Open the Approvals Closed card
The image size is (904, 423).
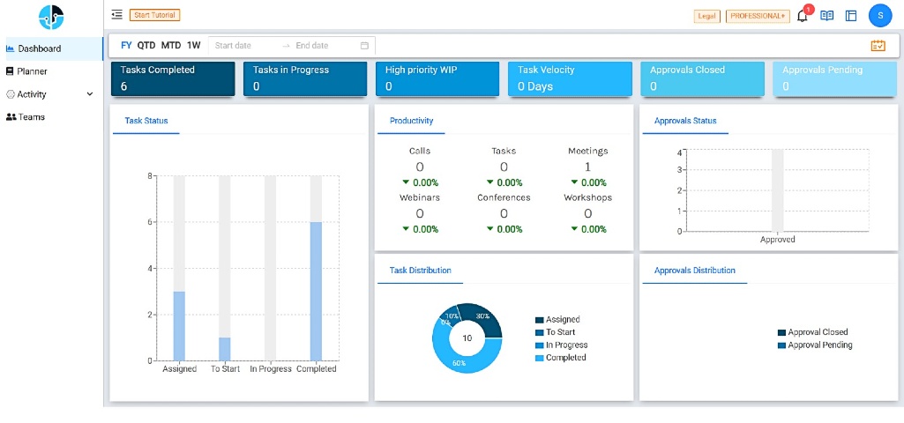click(702, 78)
